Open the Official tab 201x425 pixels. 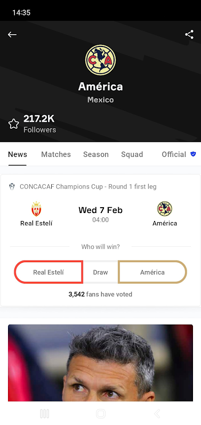pos(174,154)
